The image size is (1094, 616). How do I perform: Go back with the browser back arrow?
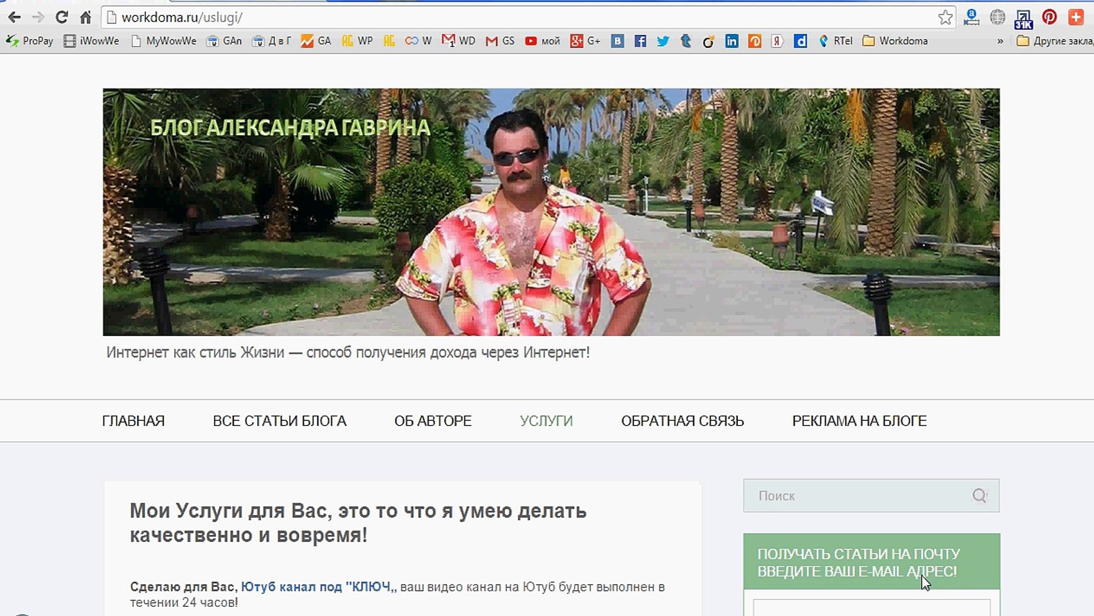[x=14, y=17]
